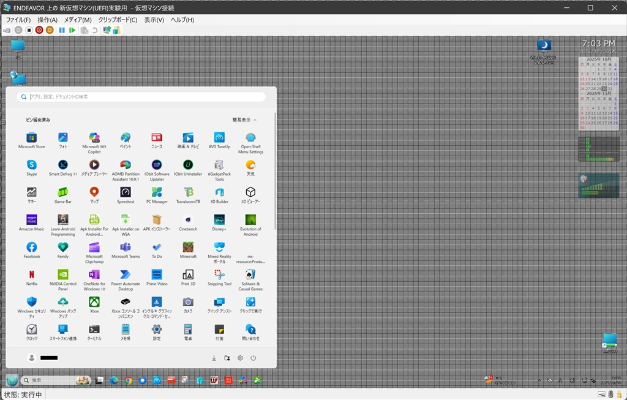
Task: Open the 表示(V) menu
Action: pos(154,20)
